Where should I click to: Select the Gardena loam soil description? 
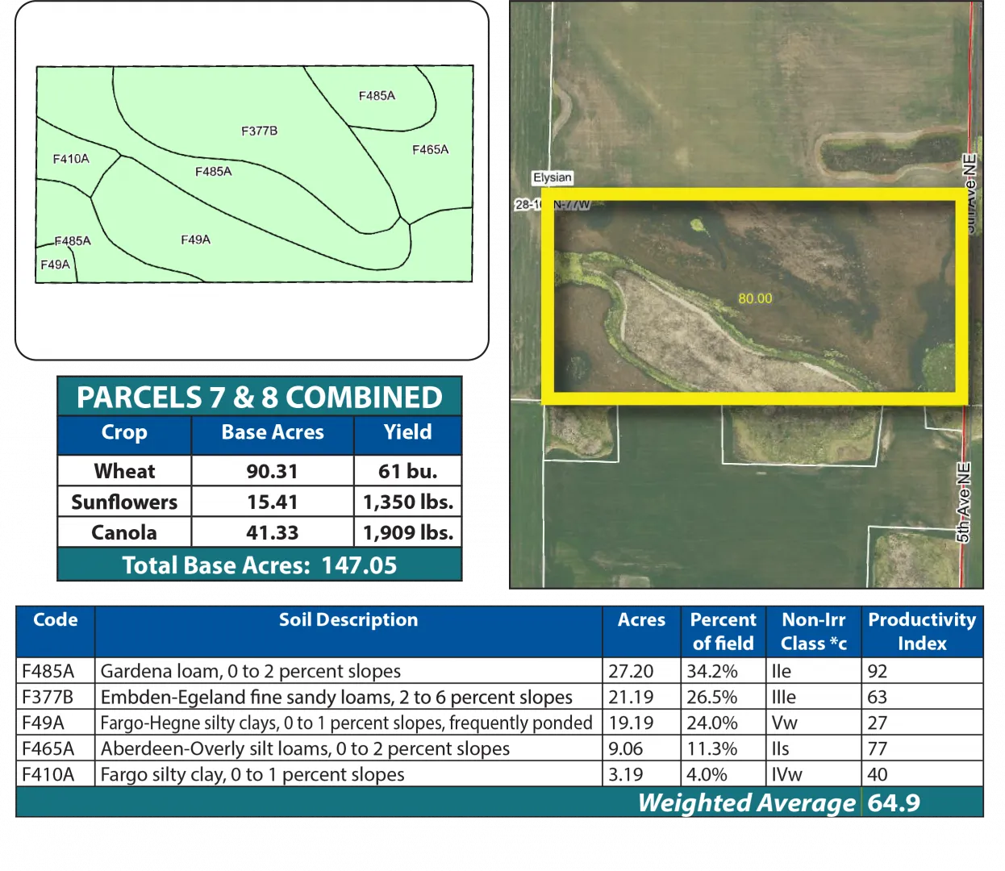click(x=251, y=671)
